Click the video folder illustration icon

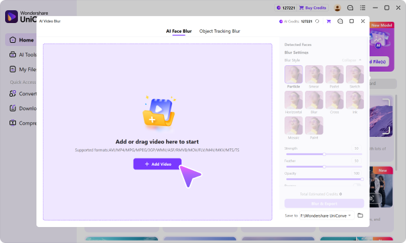[159, 113]
